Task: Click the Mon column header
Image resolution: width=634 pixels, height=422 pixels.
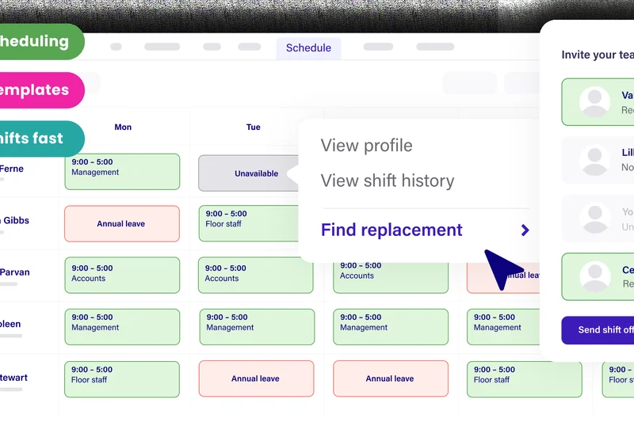Action: point(123,127)
